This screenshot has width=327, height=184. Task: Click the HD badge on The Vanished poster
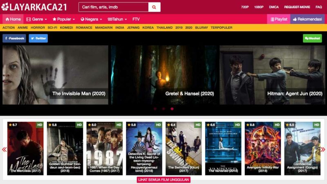point(237,125)
